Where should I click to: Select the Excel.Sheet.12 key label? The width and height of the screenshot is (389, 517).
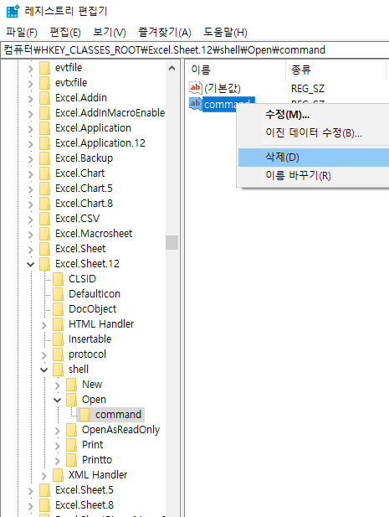pos(87,264)
